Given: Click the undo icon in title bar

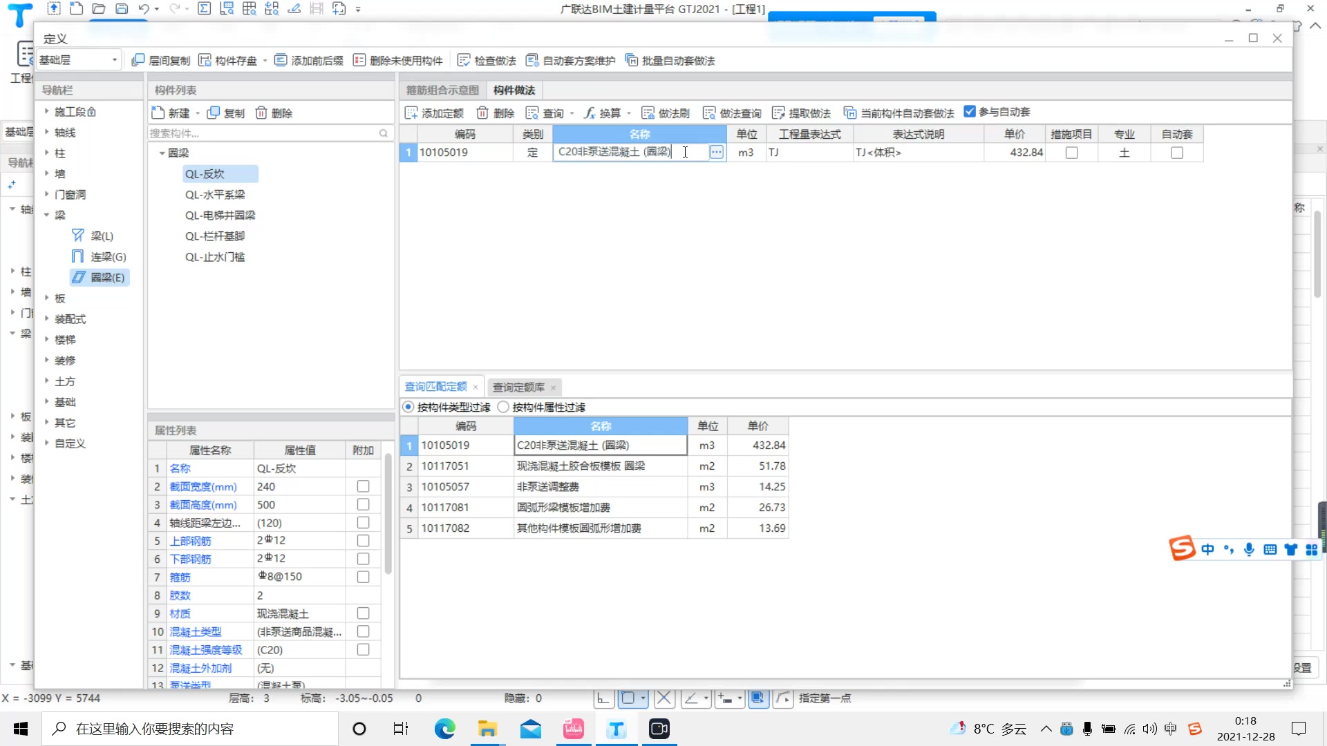Looking at the screenshot, I should tap(143, 9).
